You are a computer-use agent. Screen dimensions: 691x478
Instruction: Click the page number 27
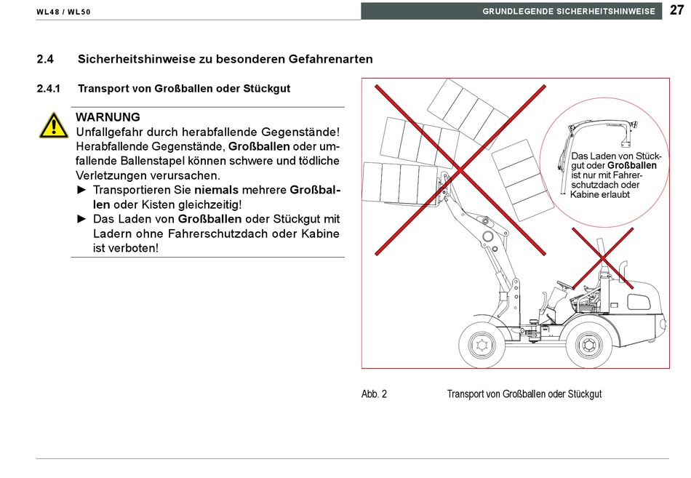pyautogui.click(x=676, y=10)
